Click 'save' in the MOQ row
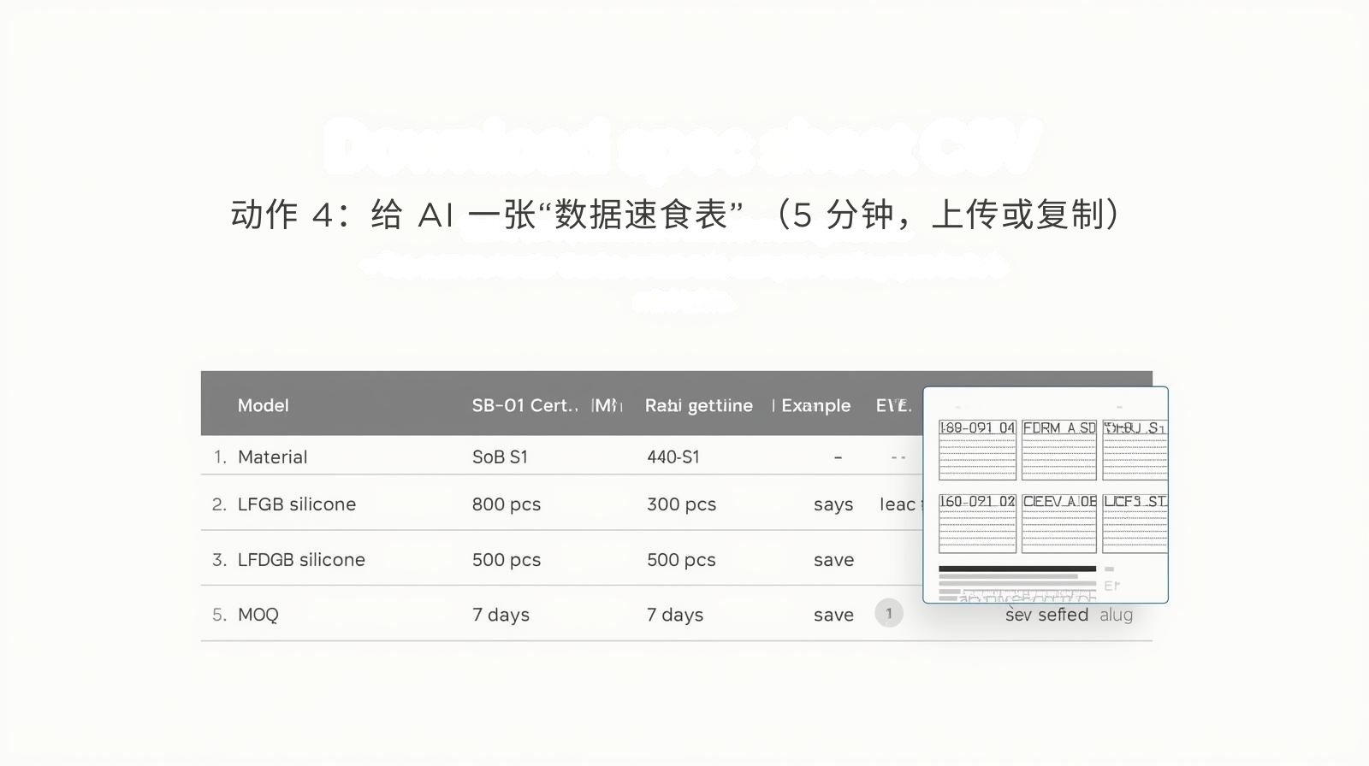 pyautogui.click(x=833, y=615)
